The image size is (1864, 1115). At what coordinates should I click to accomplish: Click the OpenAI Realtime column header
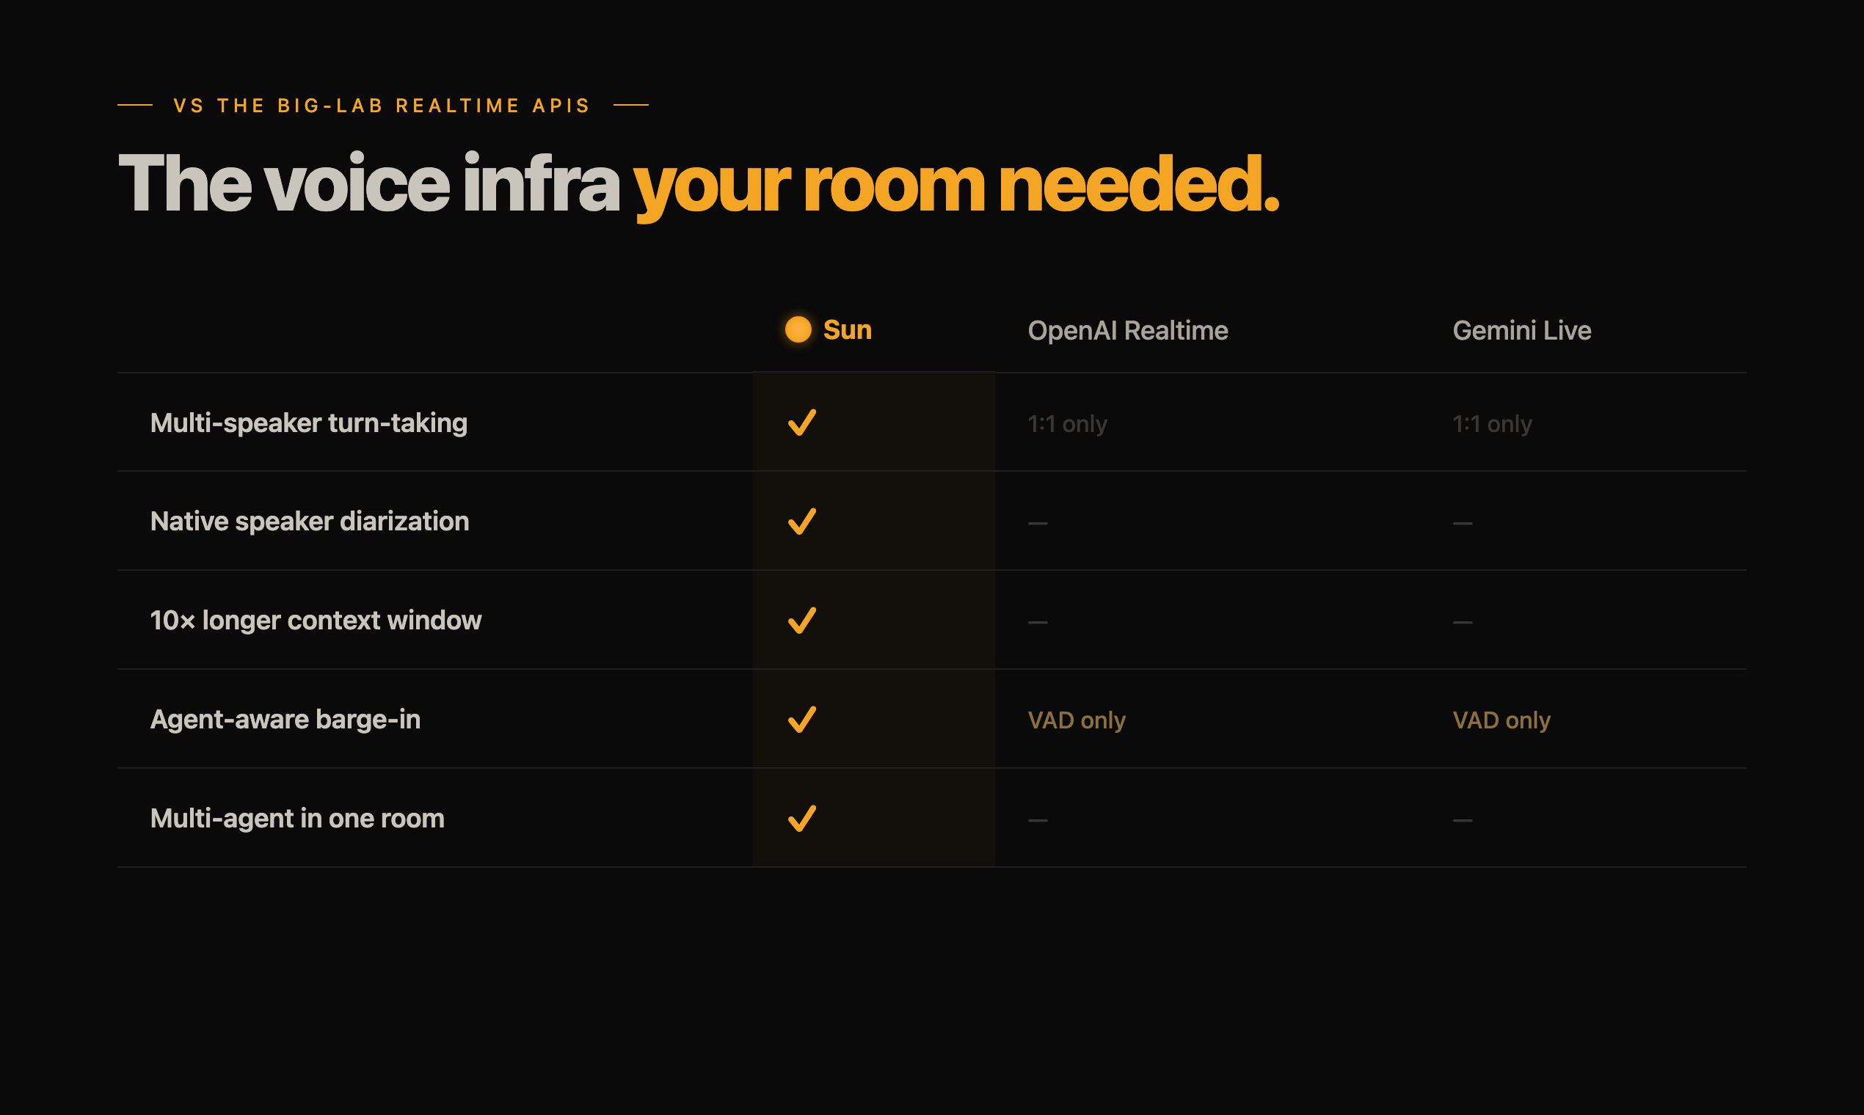click(x=1127, y=331)
